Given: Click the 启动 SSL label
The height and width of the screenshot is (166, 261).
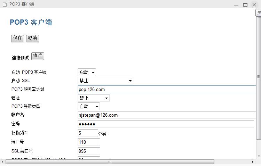Looking at the screenshot, I should tap(21, 81).
